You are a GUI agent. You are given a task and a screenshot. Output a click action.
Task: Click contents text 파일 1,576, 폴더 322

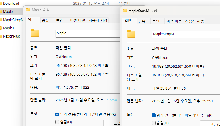(x=72, y=88)
